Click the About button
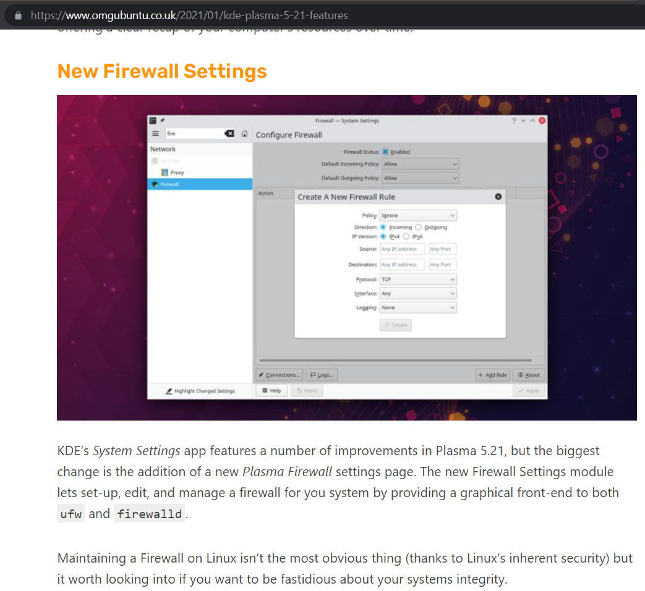645x591 pixels. [x=529, y=375]
